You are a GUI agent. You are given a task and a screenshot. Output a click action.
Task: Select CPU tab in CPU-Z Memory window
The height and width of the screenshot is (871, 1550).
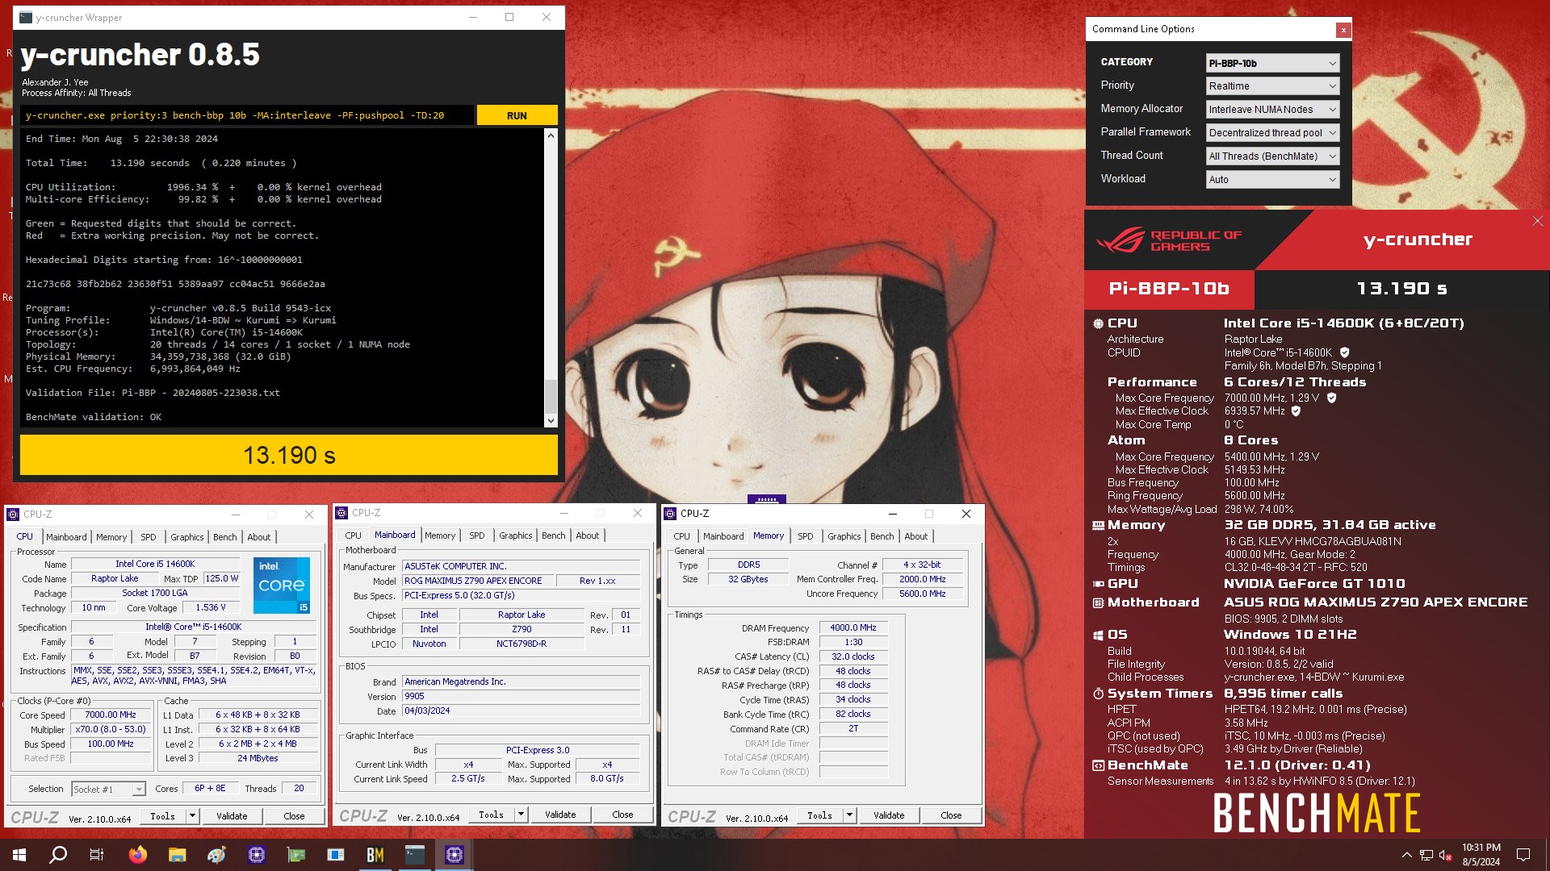[x=682, y=536]
